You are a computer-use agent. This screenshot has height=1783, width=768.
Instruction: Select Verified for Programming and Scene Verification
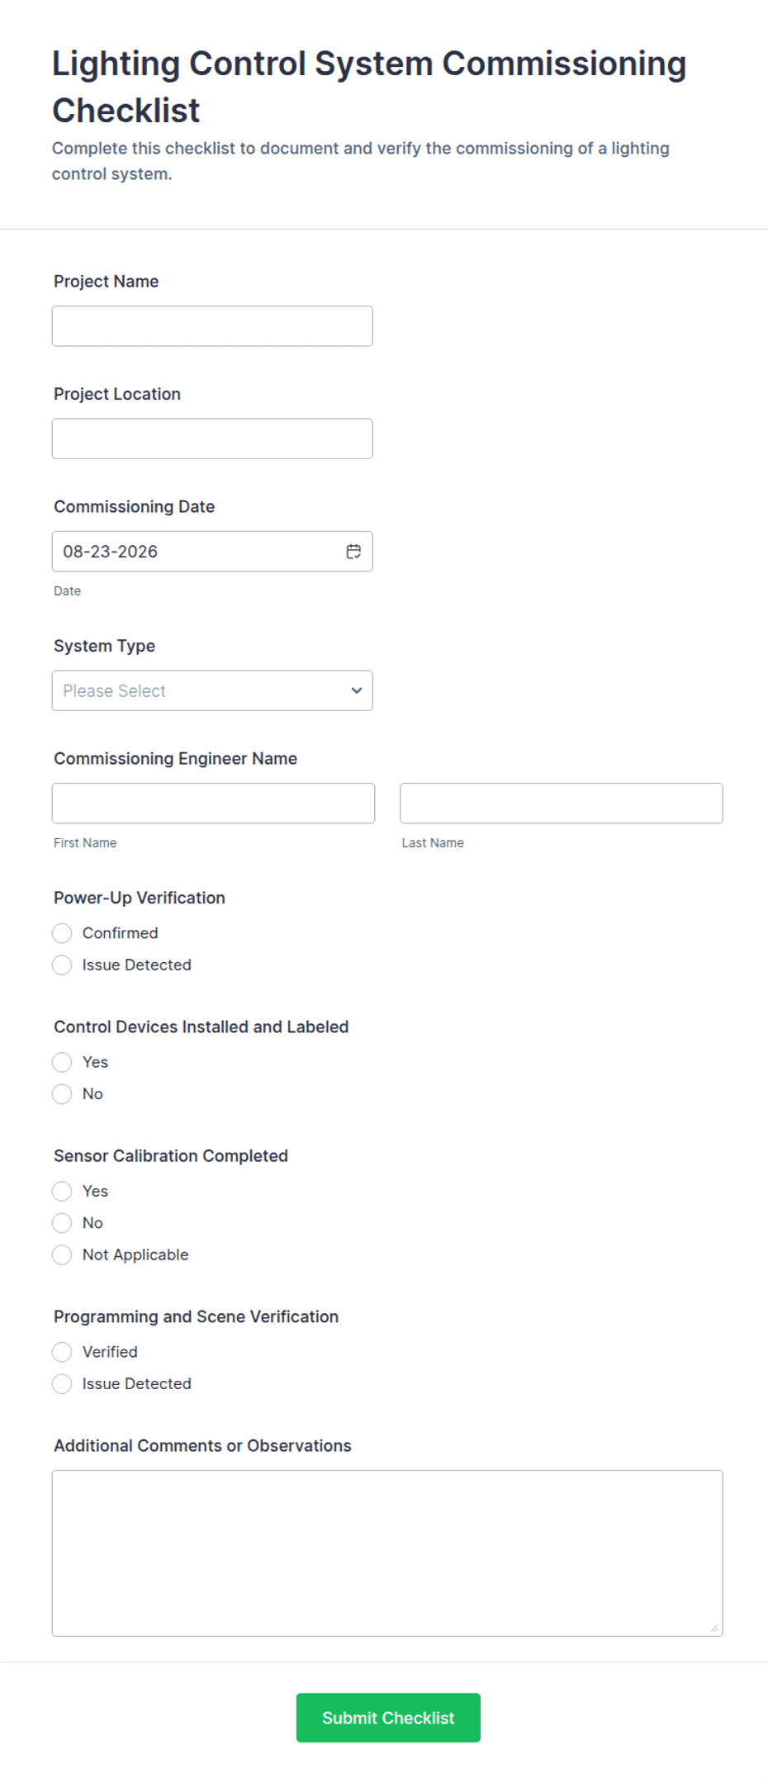pos(62,1352)
